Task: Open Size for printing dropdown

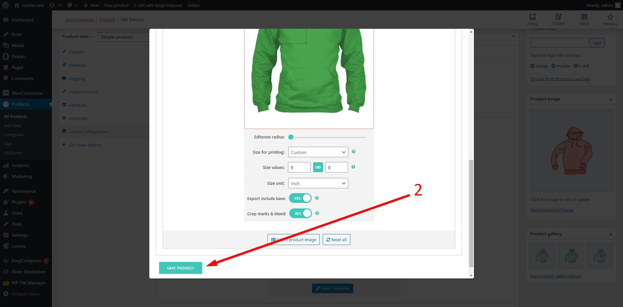Action: (318, 152)
